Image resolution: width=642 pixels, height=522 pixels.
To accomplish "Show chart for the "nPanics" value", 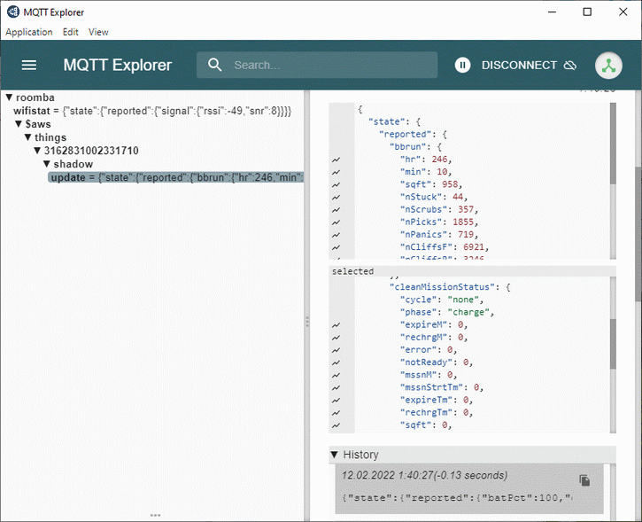I will pyautogui.click(x=336, y=234).
